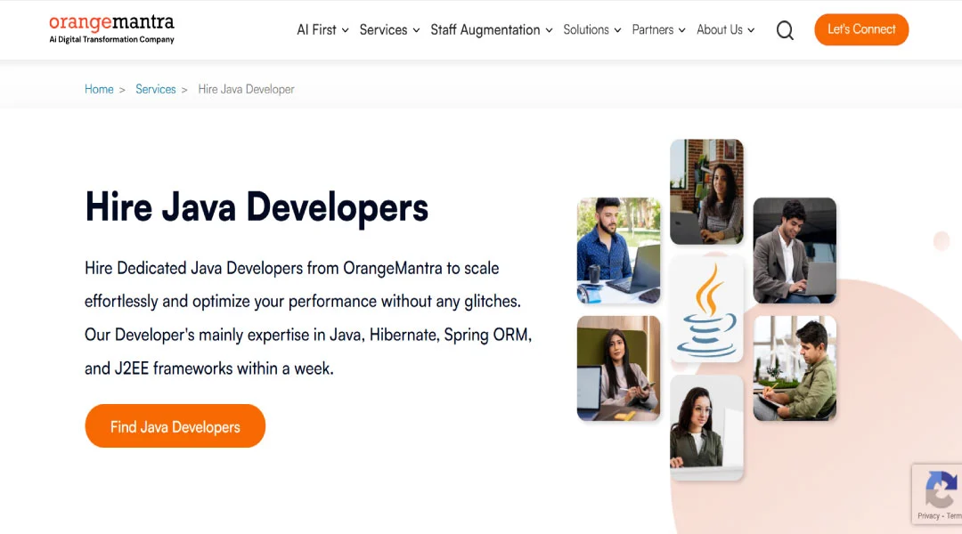Click photo of woman holding phone on sofa
Viewport: 962px width, 534px height.
pyautogui.click(x=618, y=368)
